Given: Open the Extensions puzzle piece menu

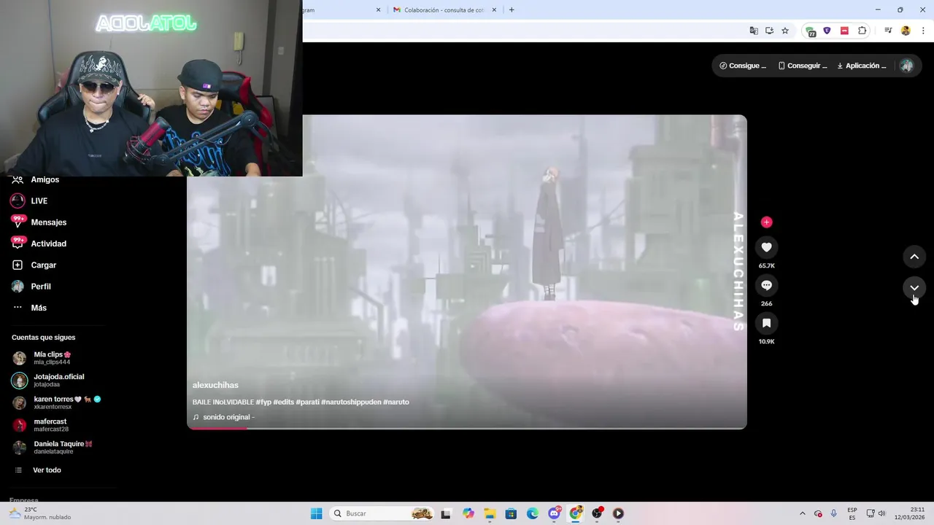Looking at the screenshot, I should pyautogui.click(x=862, y=31).
